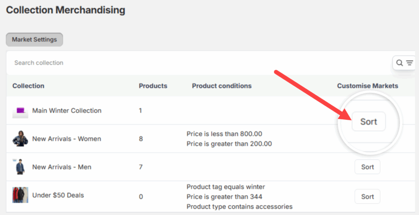
Task: Click the search magnifier icon
Action: point(399,63)
